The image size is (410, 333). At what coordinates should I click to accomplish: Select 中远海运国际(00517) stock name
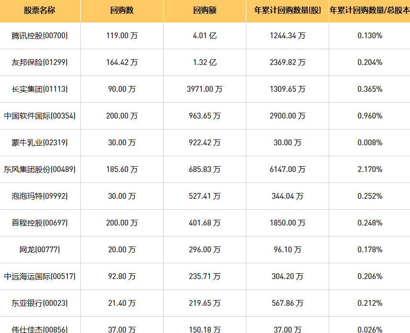click(40, 276)
